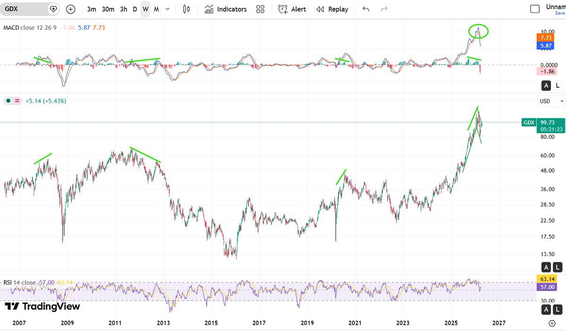
Task: Open the multi-chart layout grid
Action: pyautogui.click(x=260, y=9)
